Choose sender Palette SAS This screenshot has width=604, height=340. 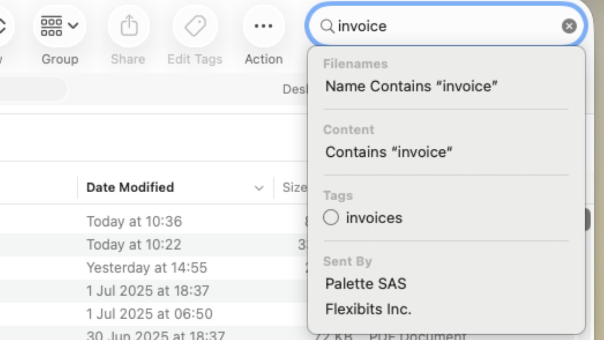366,283
